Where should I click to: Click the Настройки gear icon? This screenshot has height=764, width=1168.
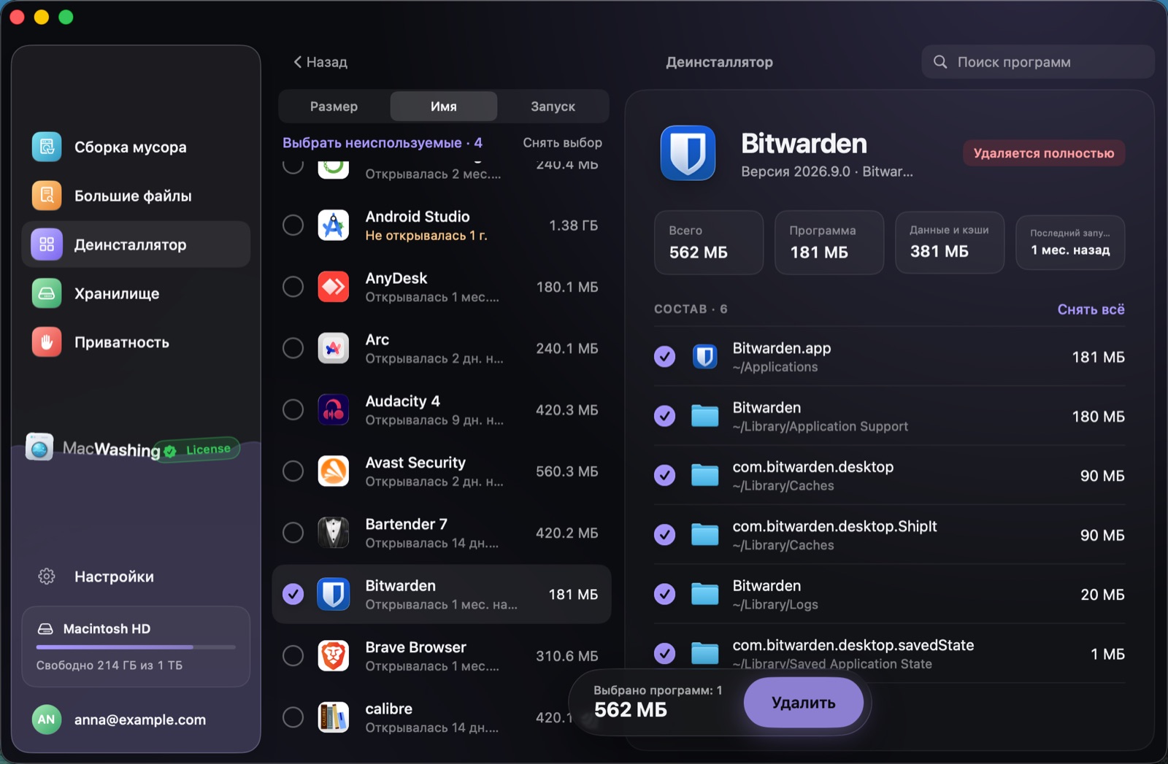click(x=47, y=576)
